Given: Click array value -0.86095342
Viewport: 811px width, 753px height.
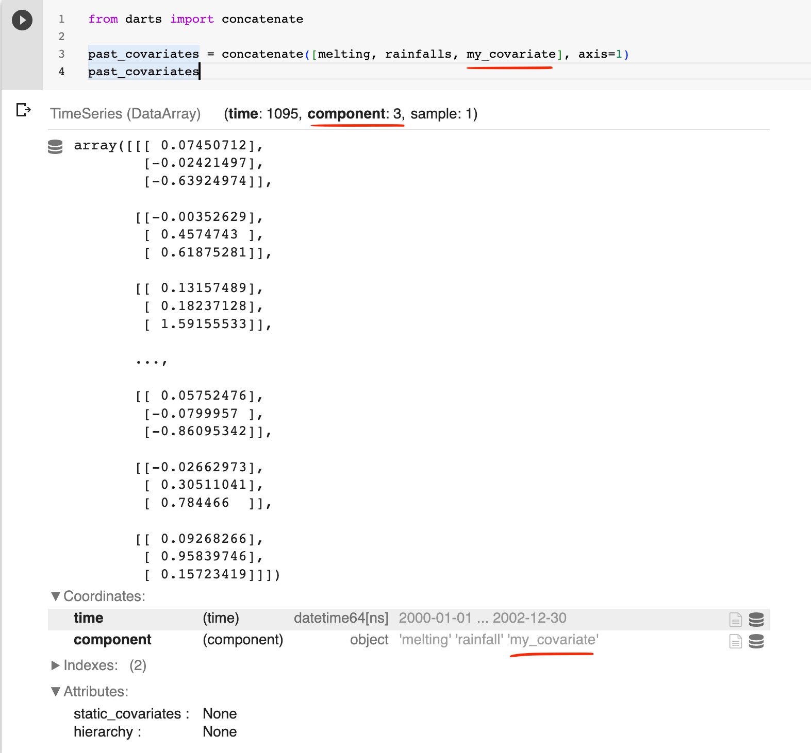Looking at the screenshot, I should pyautogui.click(x=200, y=431).
